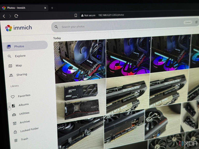Click the browser forward arrow
The width and height of the screenshot is (199, 149).
[x=10, y=16]
